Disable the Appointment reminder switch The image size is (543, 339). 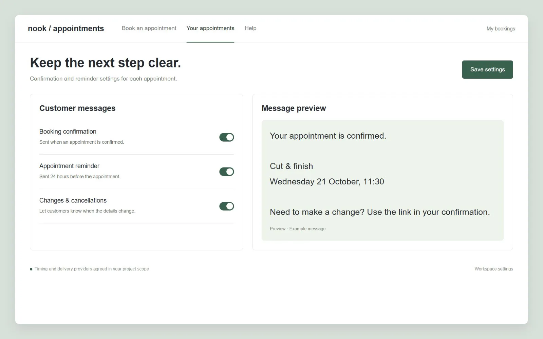click(227, 172)
